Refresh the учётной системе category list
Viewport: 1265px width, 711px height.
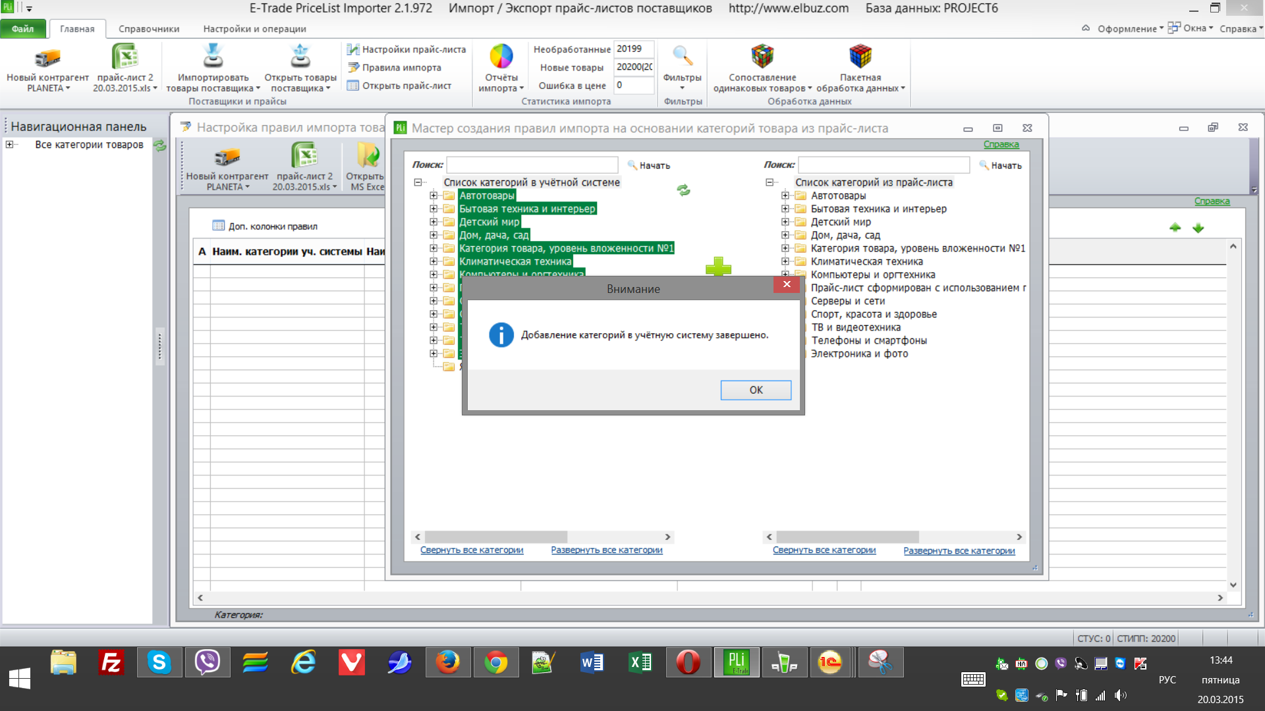pyautogui.click(x=684, y=190)
